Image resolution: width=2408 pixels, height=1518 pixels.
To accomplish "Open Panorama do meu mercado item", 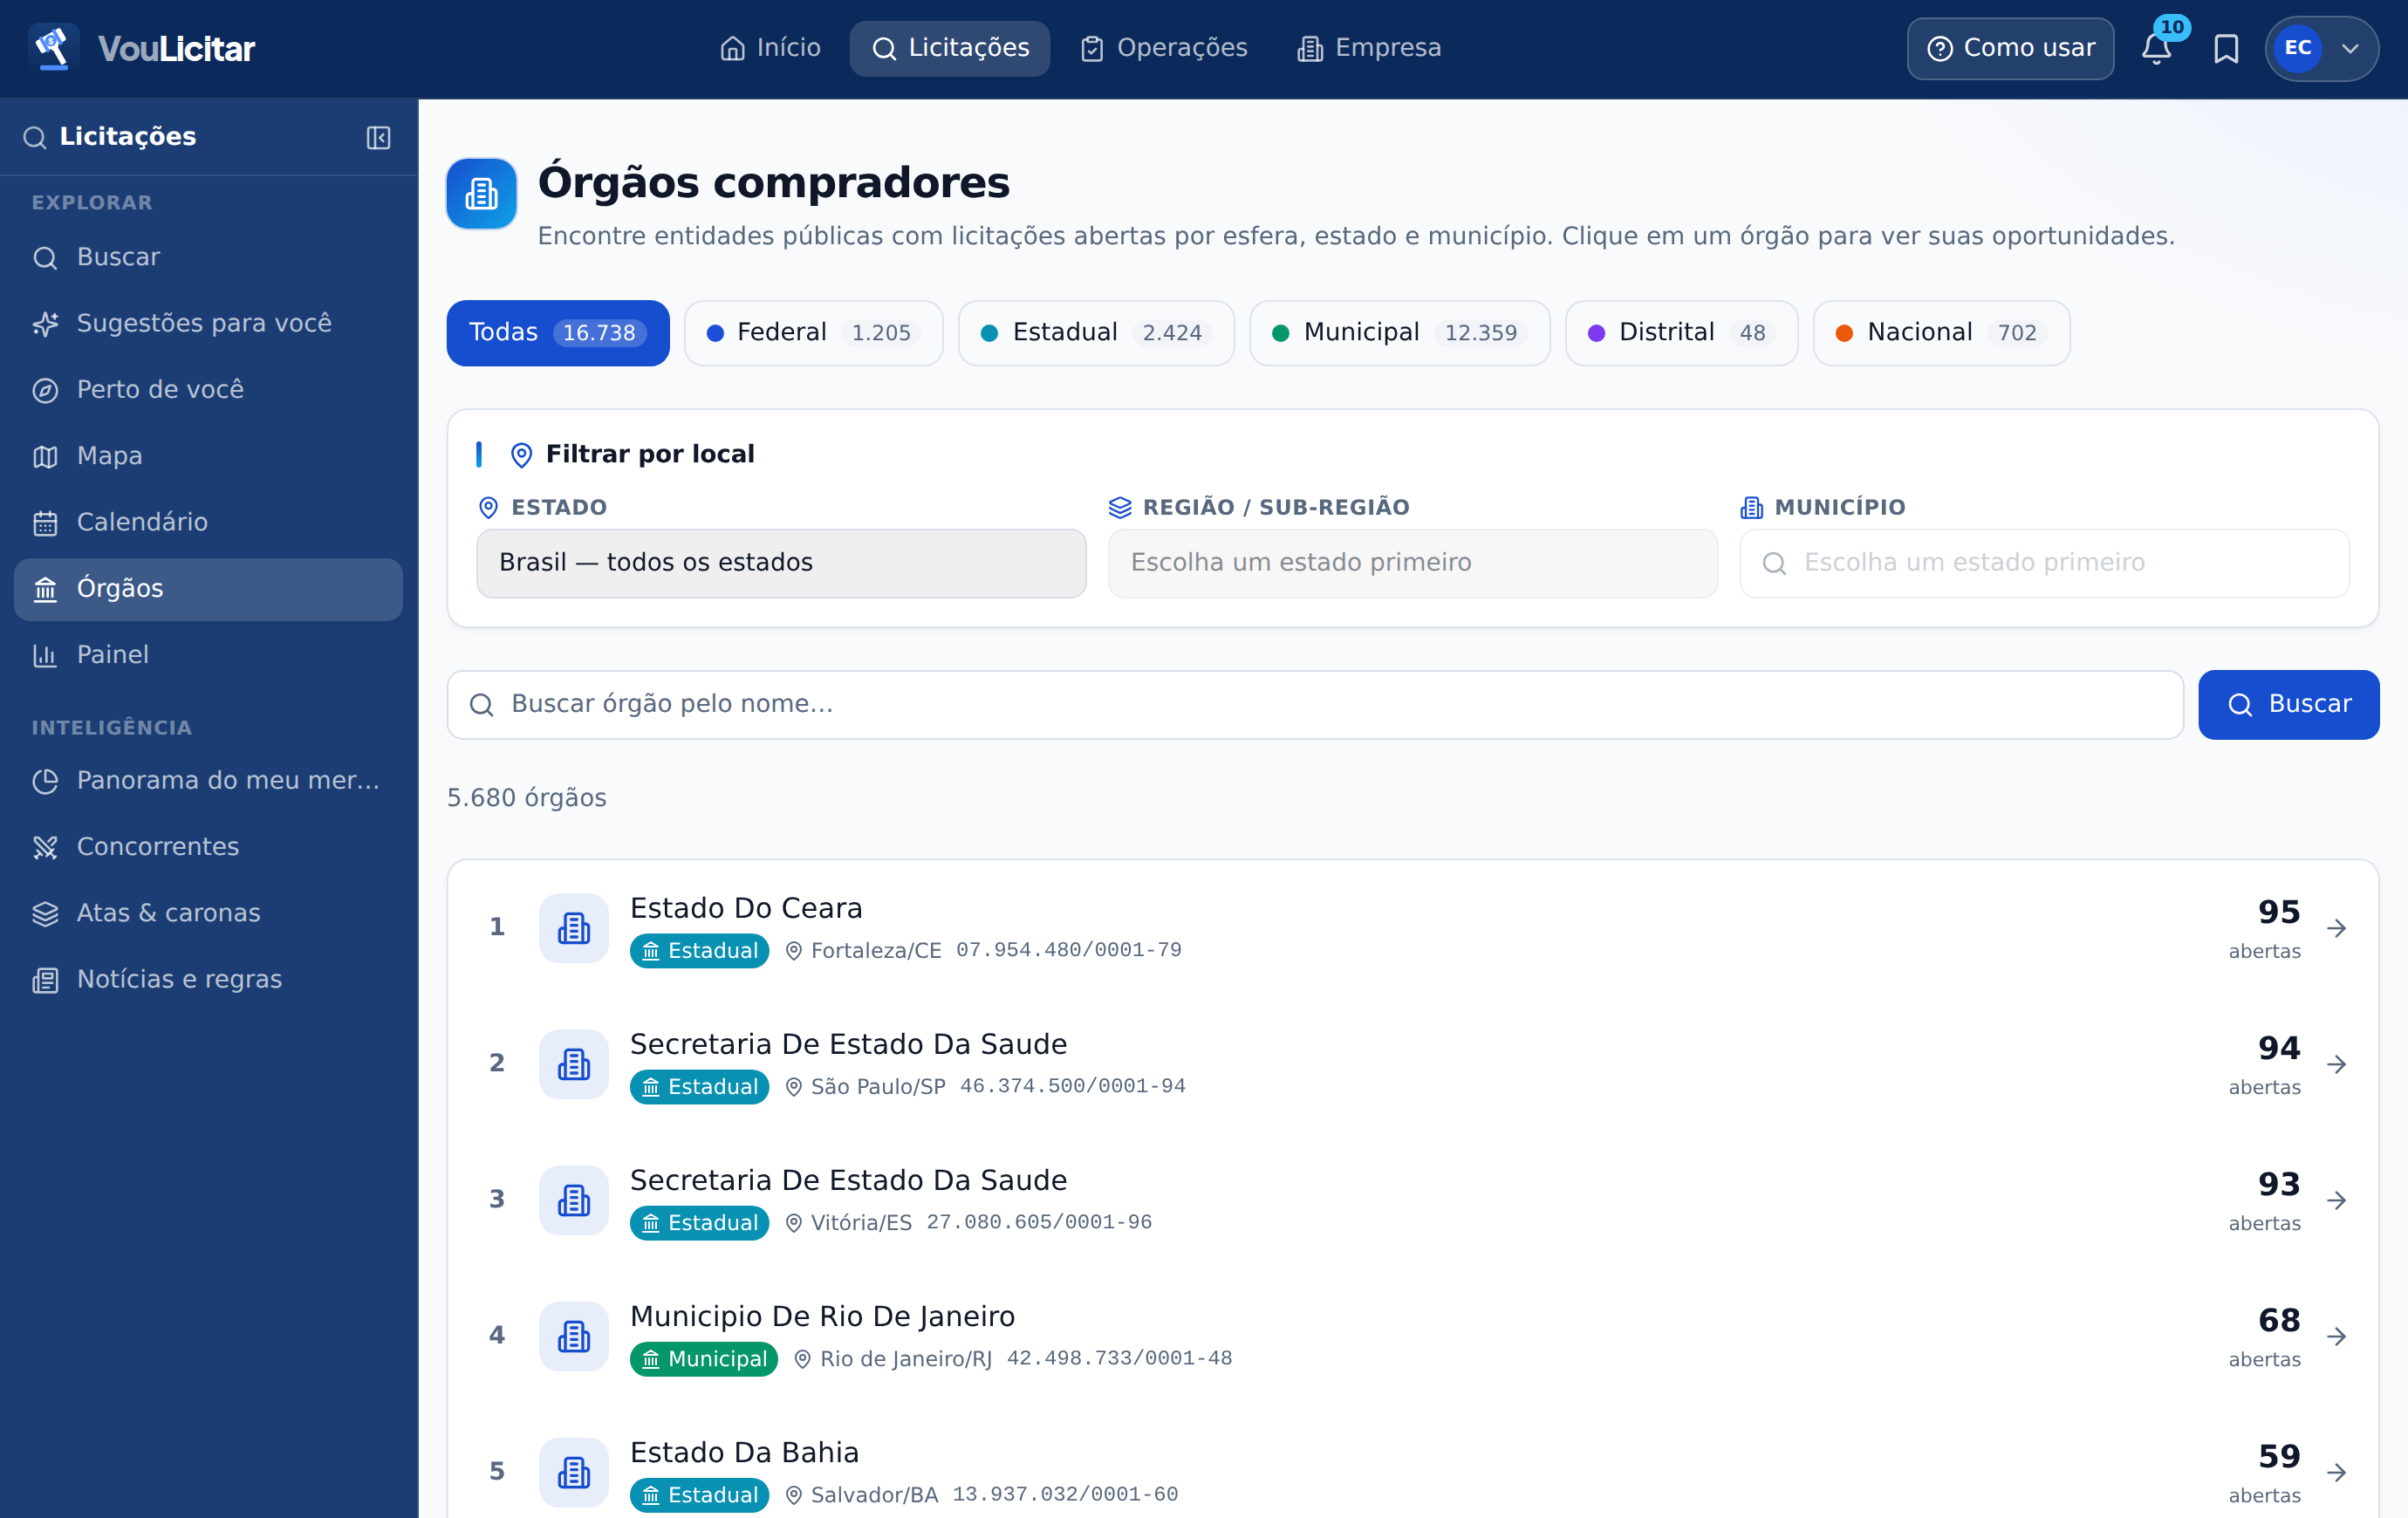I will [x=208, y=780].
